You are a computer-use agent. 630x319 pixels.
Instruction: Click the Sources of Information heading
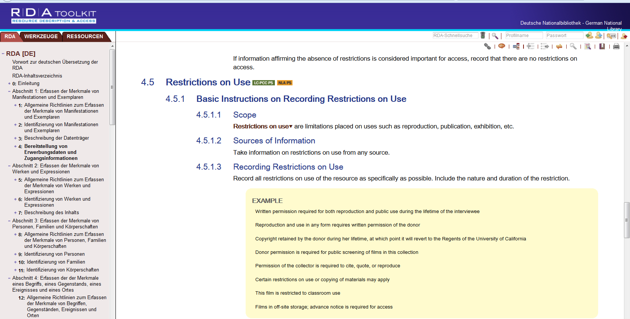click(274, 141)
